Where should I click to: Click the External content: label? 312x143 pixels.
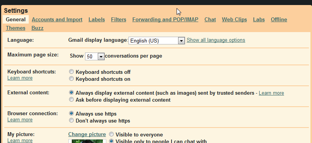pyautogui.click(x=28, y=92)
